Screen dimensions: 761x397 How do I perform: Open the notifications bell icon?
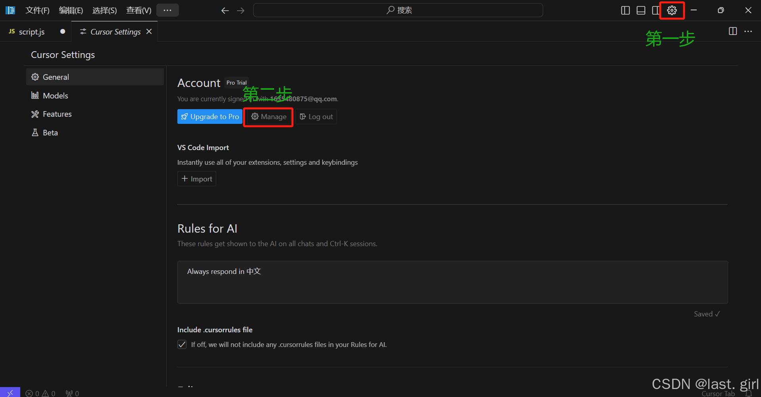748,393
